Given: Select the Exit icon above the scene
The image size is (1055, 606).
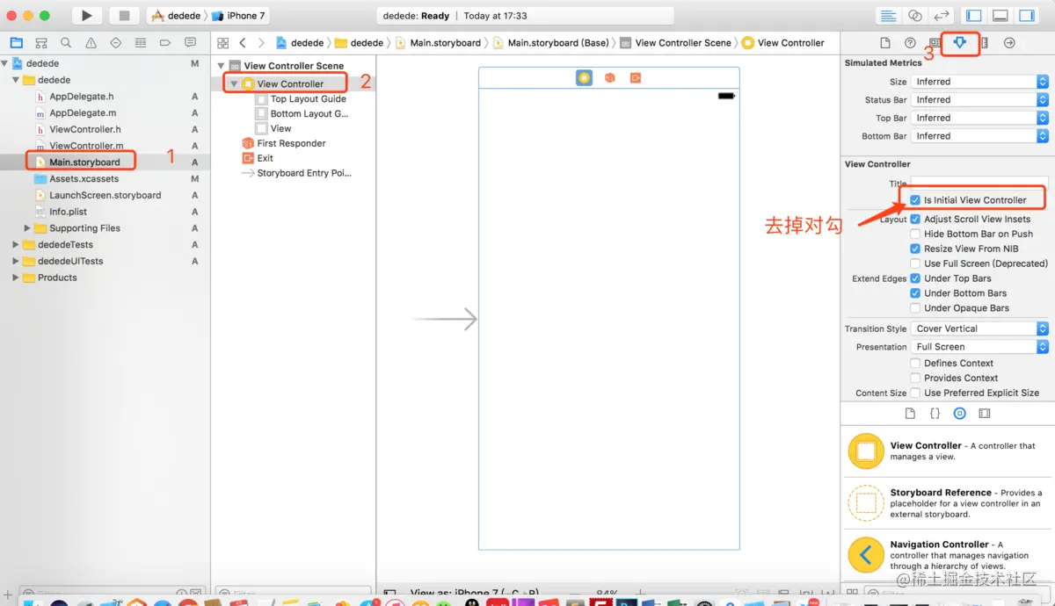Looking at the screenshot, I should click(x=636, y=78).
